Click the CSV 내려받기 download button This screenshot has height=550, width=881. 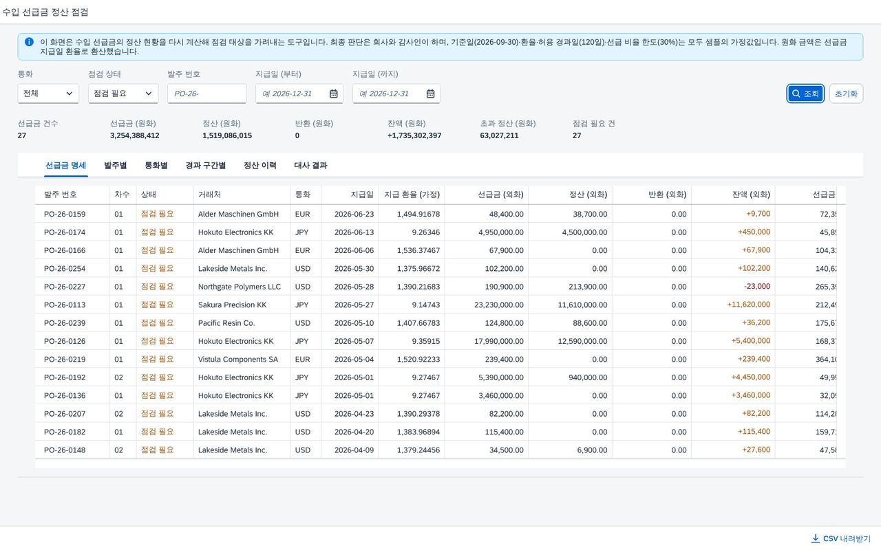[x=840, y=538]
